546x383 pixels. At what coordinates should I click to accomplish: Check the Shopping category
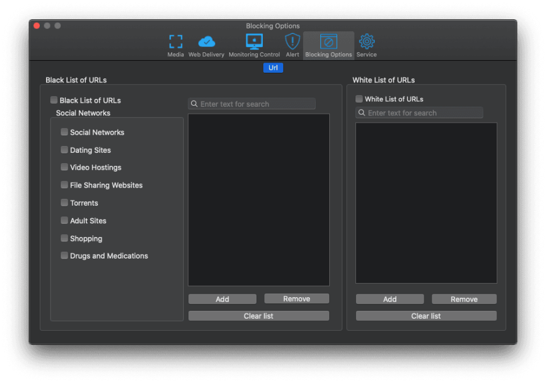point(64,238)
